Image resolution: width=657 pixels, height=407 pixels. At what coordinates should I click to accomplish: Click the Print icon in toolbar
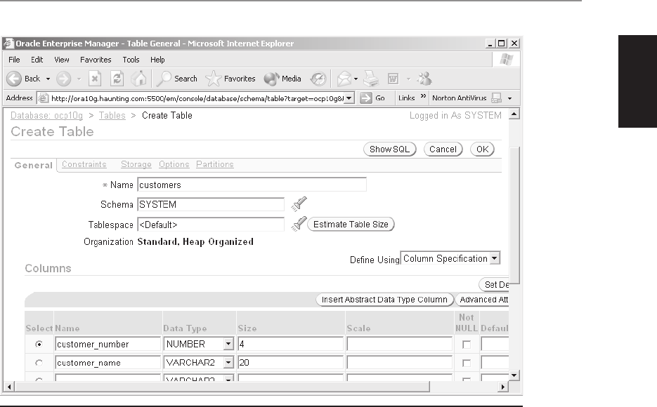371,79
